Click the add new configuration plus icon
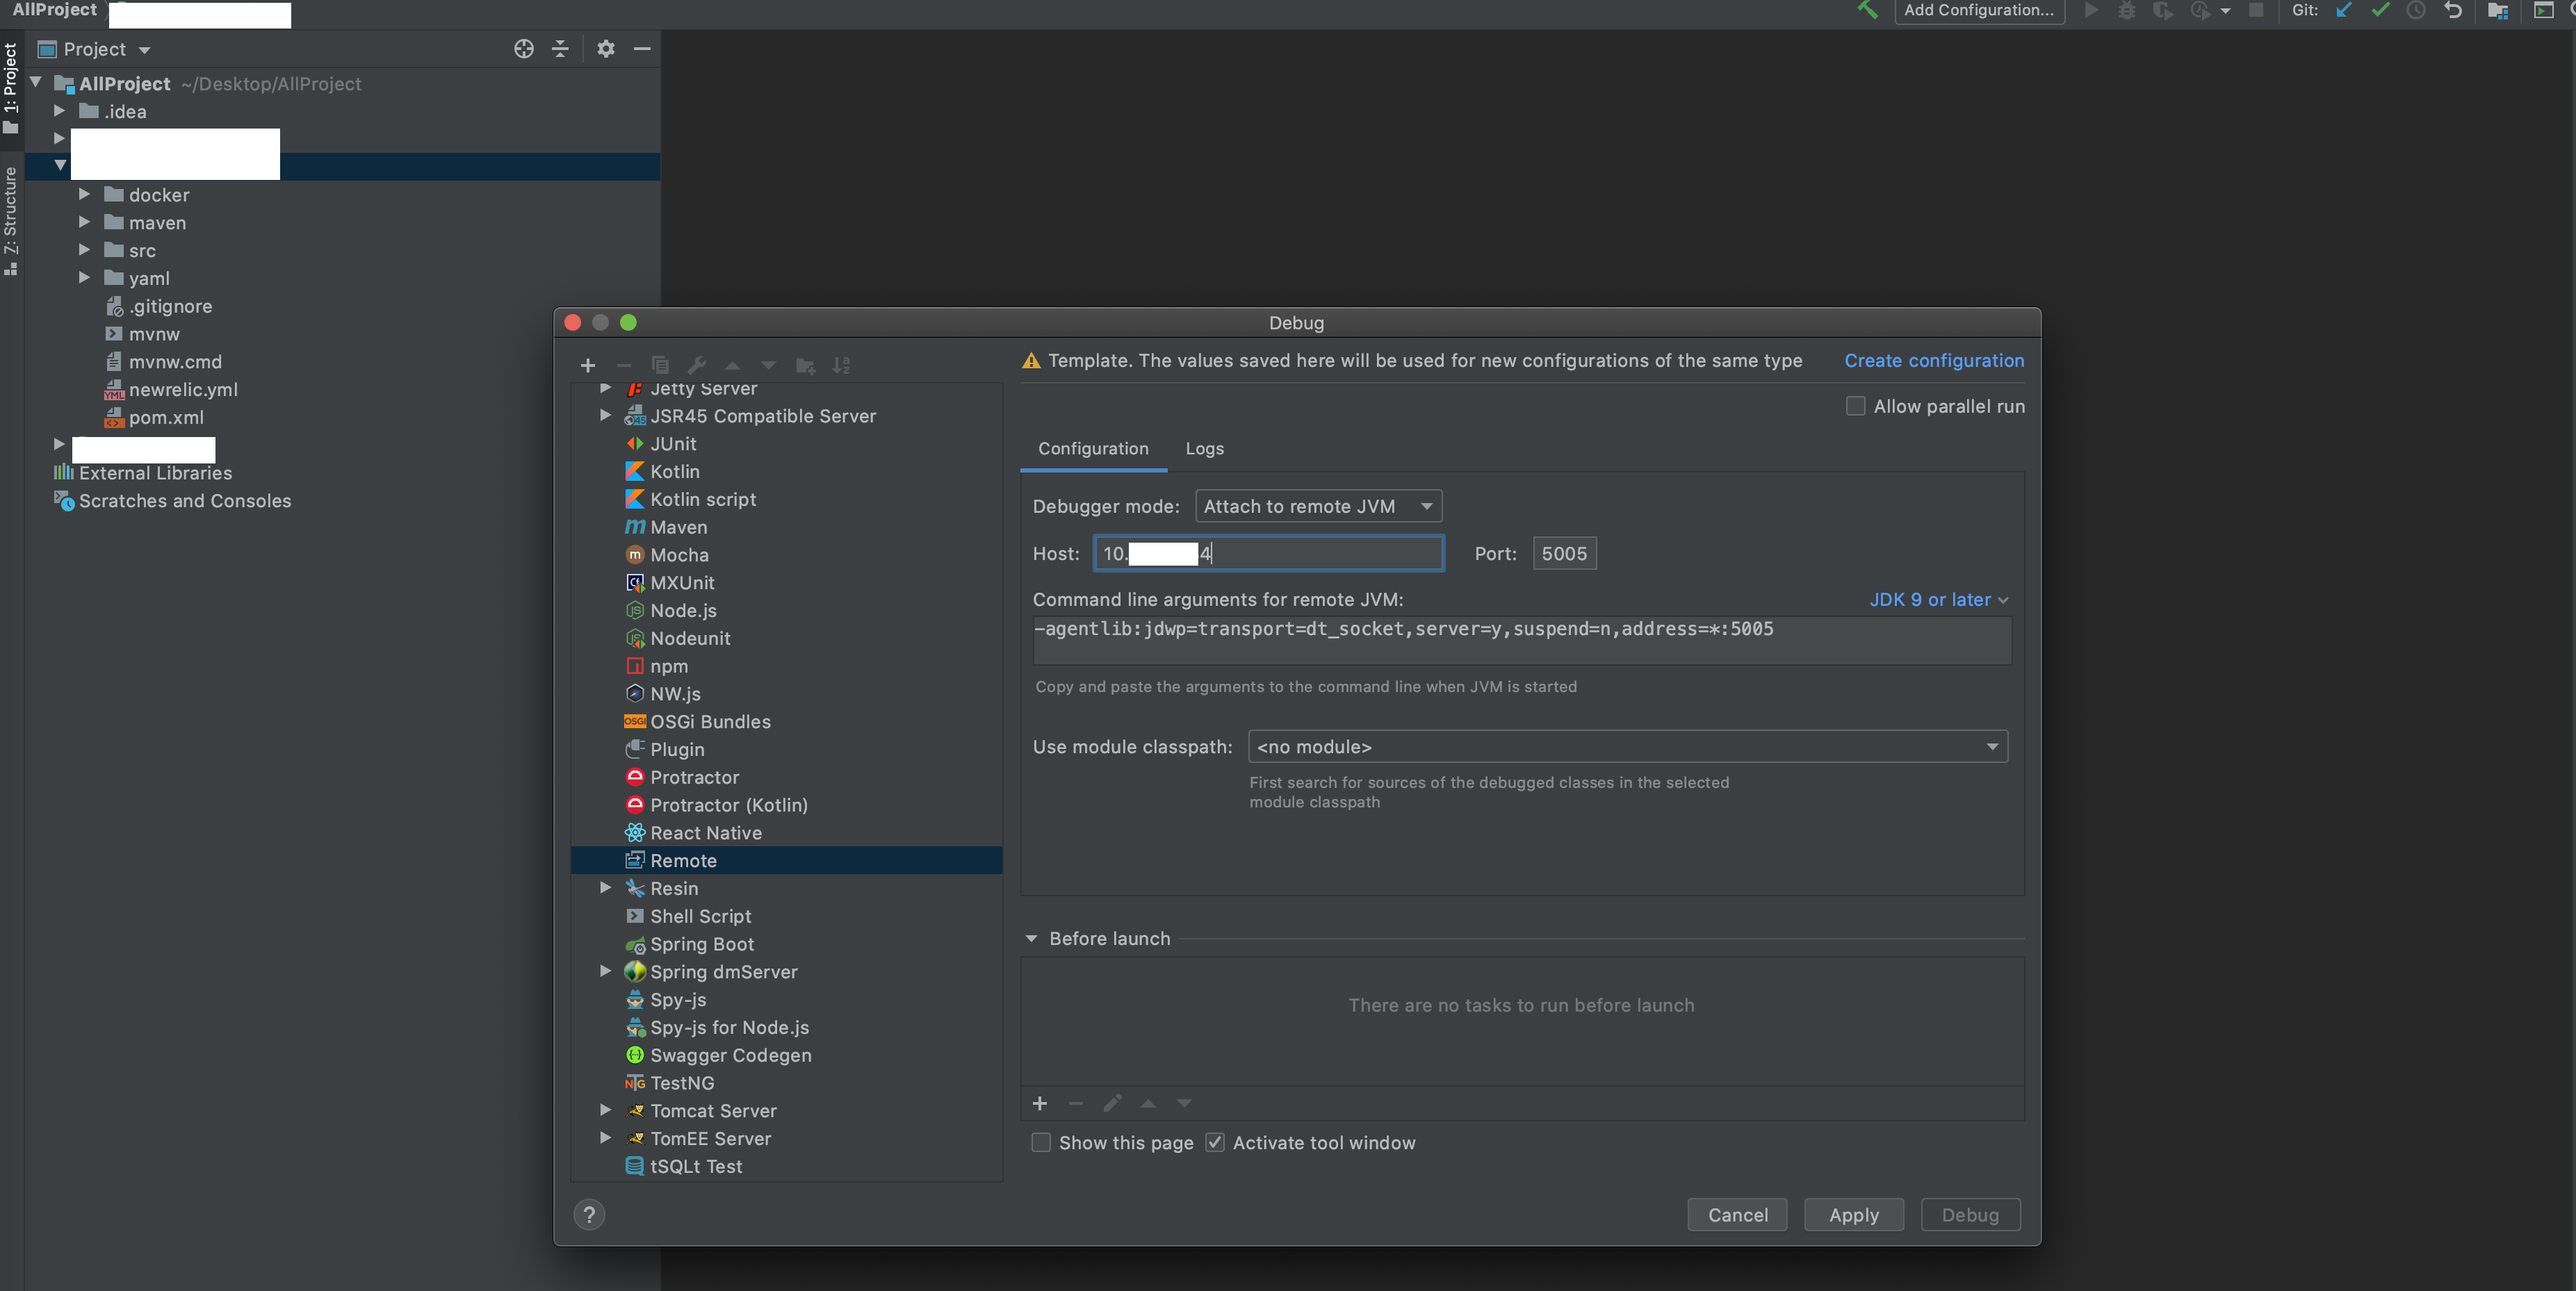Screen dimensions: 2576x1291 click(x=587, y=365)
